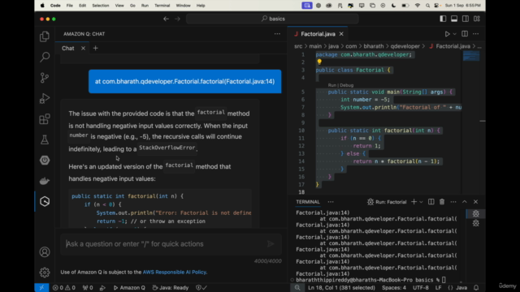The height and width of the screenshot is (292, 520).
Task: Open the terminal panel overflow ellipsis
Action: point(331,202)
